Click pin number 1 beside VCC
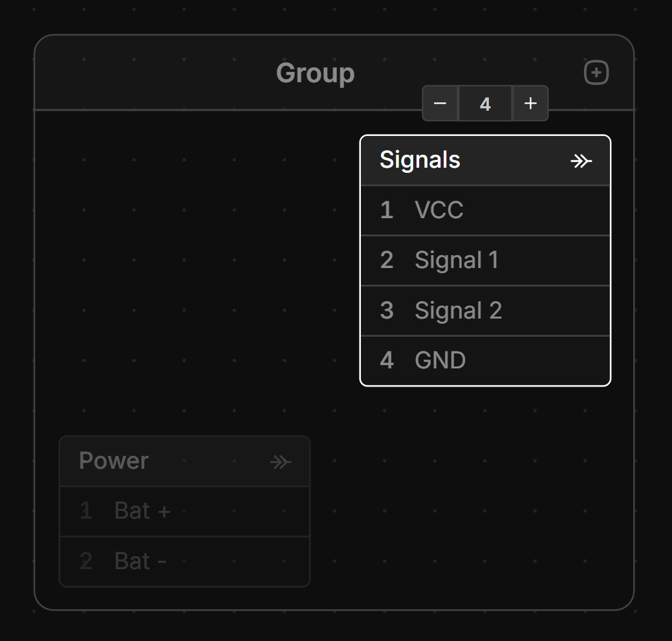This screenshot has width=672, height=641. point(387,210)
